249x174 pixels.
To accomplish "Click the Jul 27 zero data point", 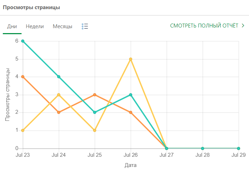I will pyautogui.click(x=167, y=148).
